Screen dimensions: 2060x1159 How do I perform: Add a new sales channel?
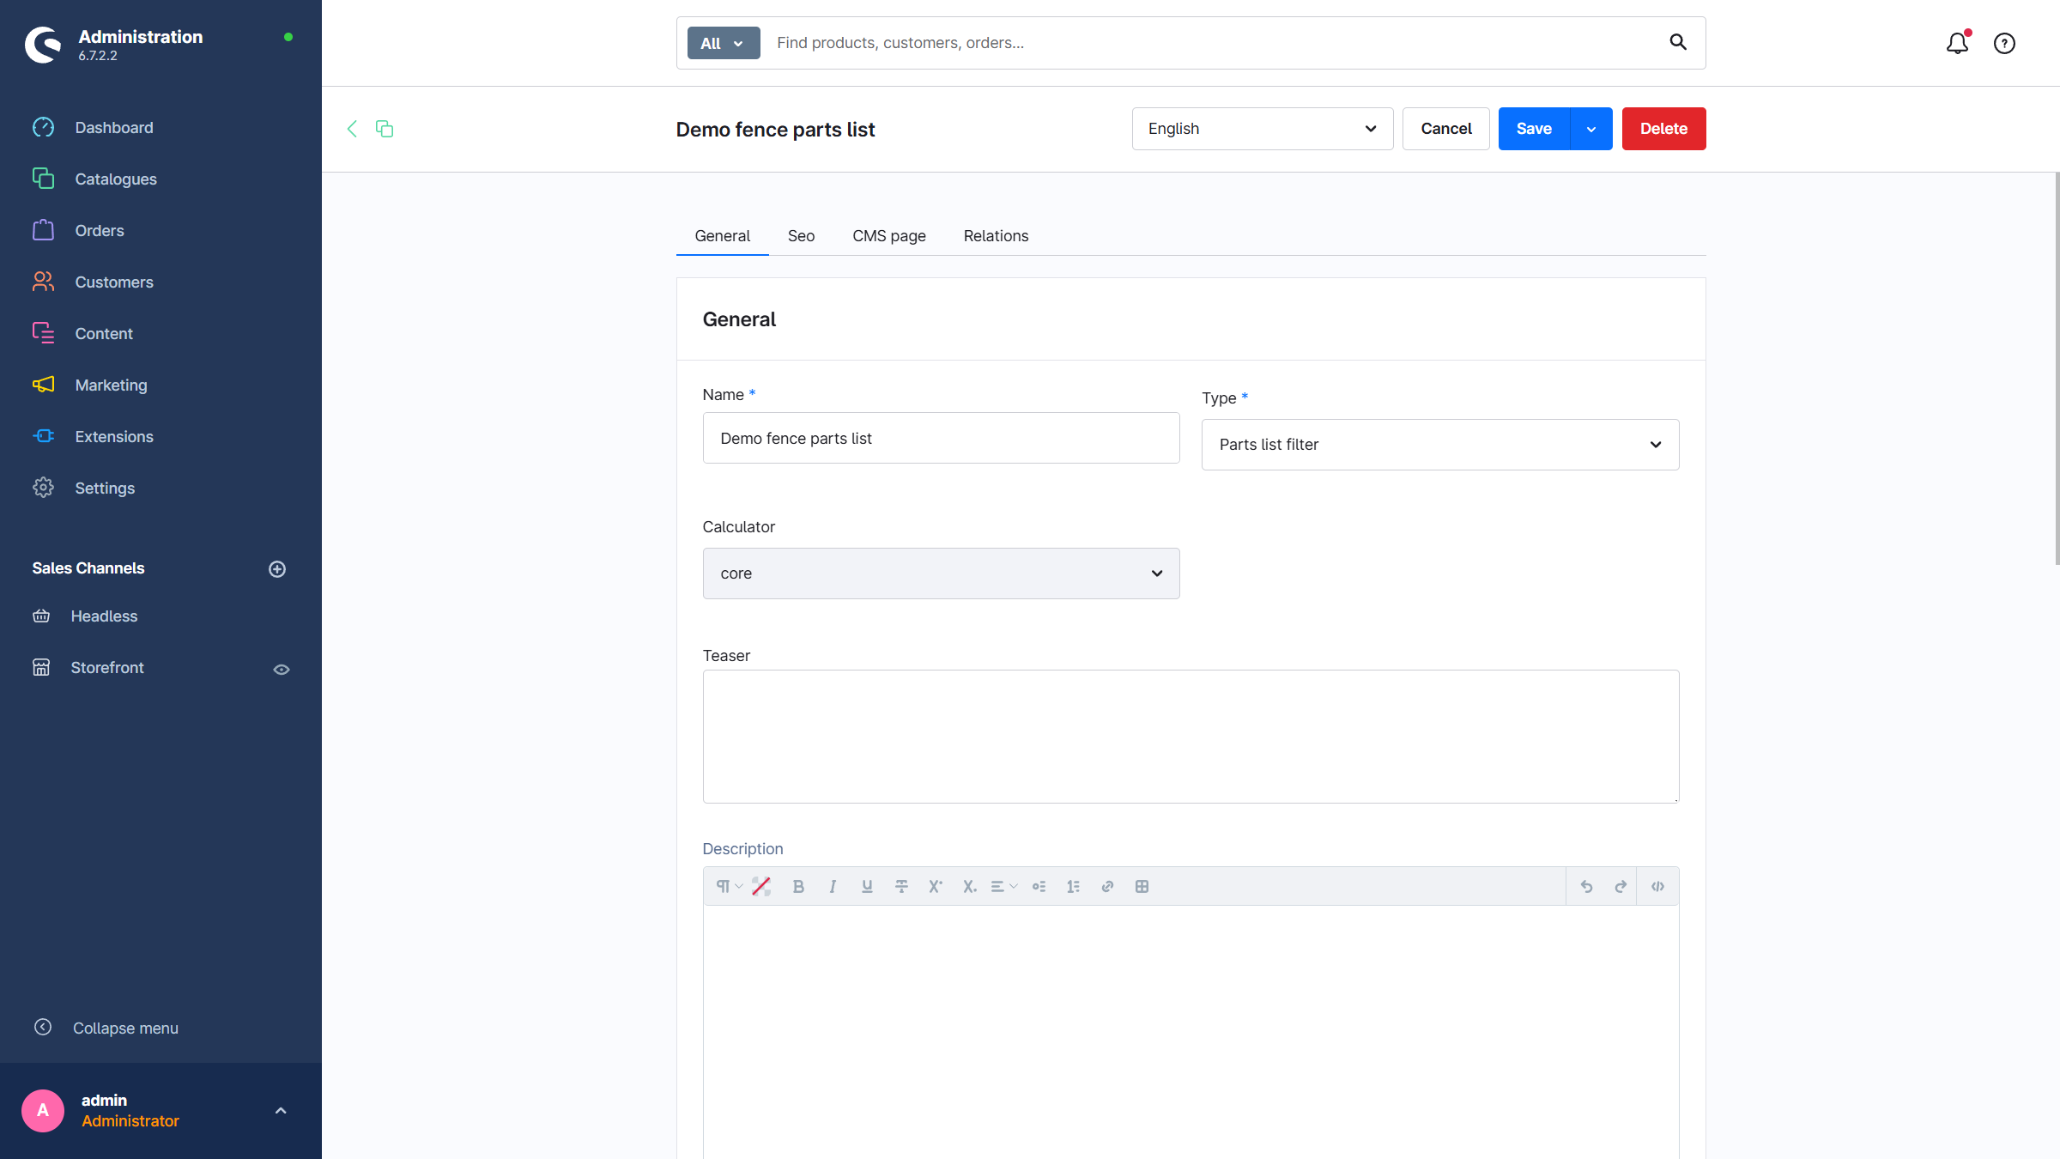click(277, 568)
